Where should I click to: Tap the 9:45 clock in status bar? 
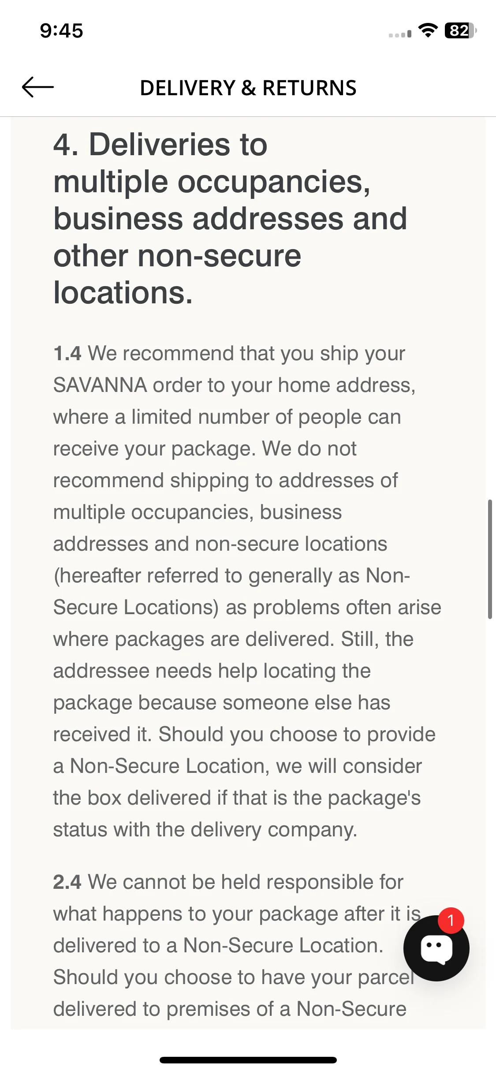pyautogui.click(x=61, y=30)
